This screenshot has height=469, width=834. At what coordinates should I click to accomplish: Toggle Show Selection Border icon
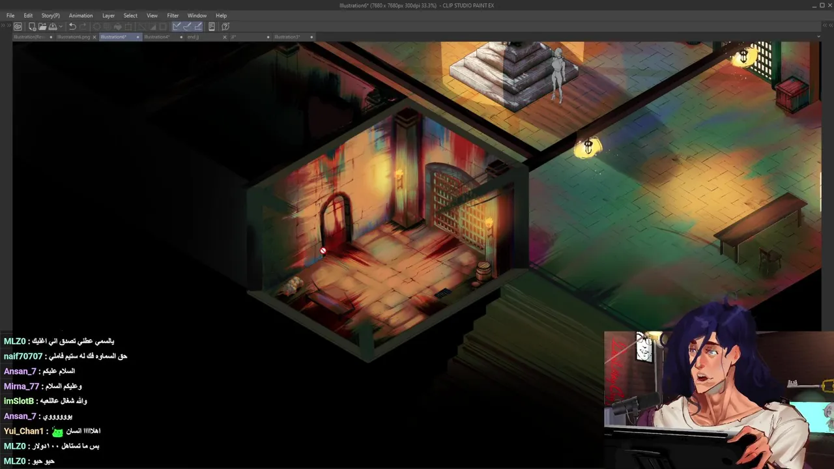click(x=163, y=27)
